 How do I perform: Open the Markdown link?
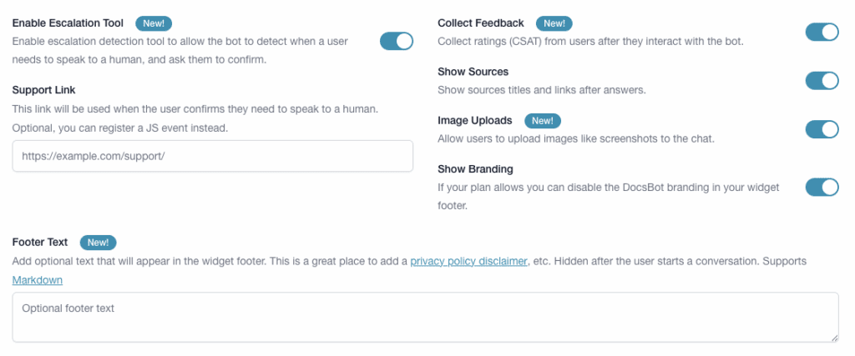(x=37, y=280)
